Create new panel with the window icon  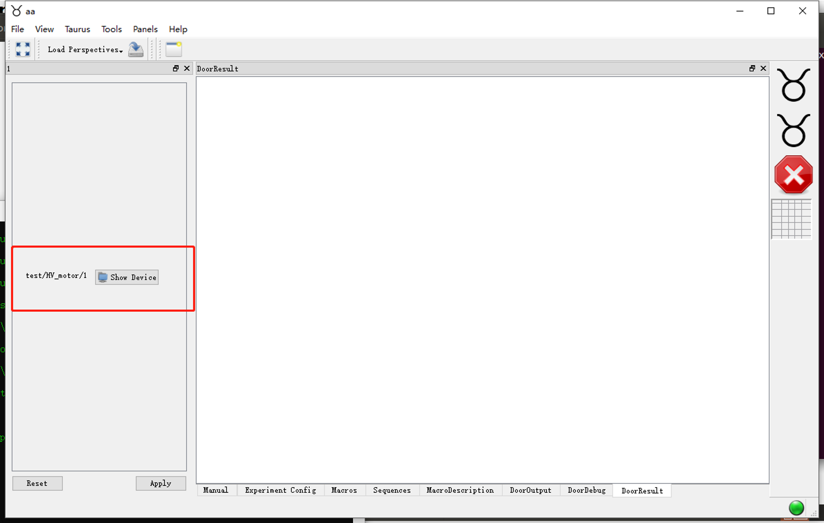(x=173, y=49)
